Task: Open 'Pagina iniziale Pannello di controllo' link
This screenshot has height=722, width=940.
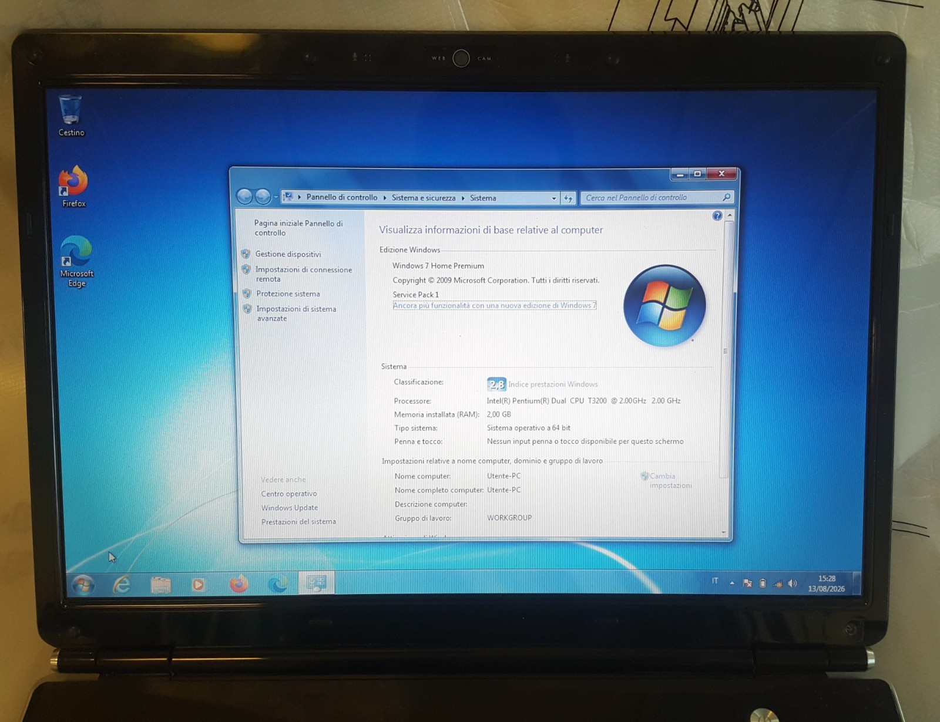Action: pyautogui.click(x=298, y=228)
